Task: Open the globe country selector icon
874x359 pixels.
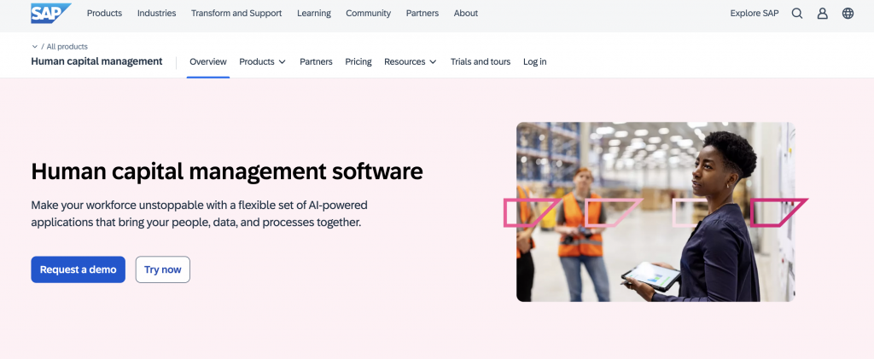Action: 848,14
